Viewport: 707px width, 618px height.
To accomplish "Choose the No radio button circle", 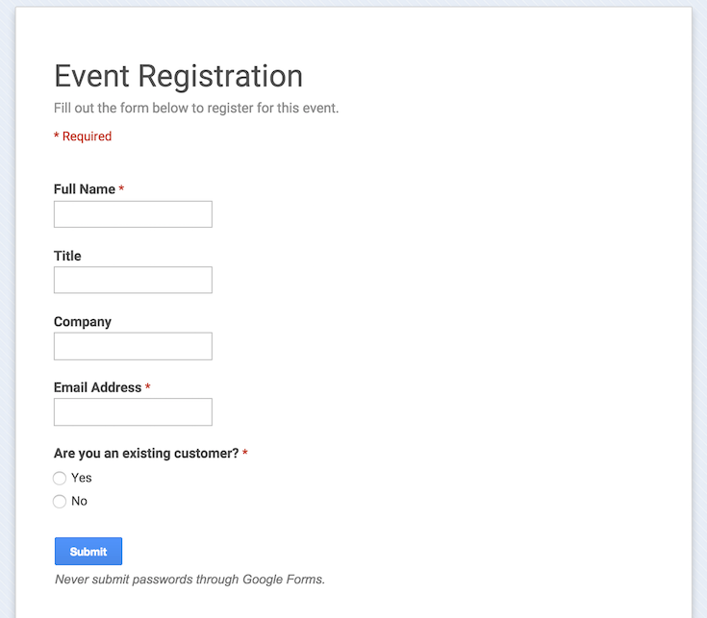I will [60, 502].
